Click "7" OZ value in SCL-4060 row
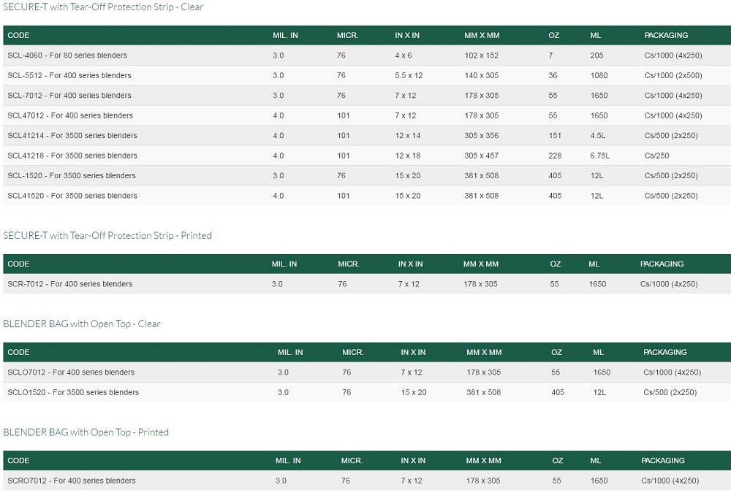Image resolution: width=731 pixels, height=493 pixels. coord(550,56)
